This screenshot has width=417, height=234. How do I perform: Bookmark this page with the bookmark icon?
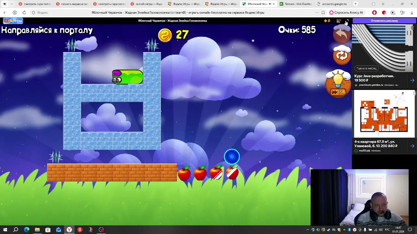click(323, 12)
